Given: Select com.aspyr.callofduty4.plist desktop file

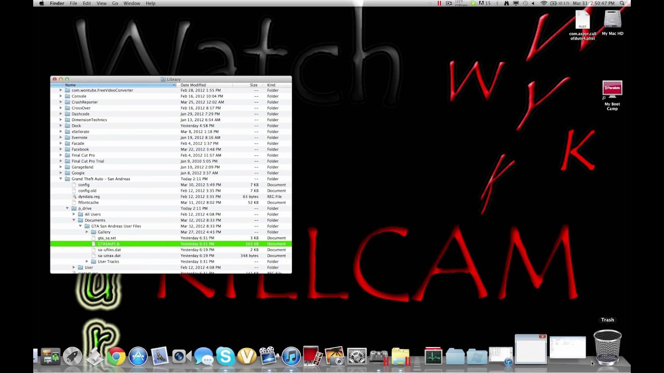Looking at the screenshot, I should tap(583, 26).
